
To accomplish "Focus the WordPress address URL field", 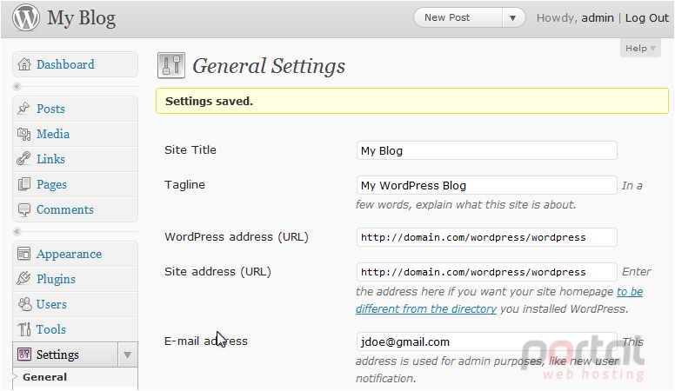I will (x=486, y=237).
